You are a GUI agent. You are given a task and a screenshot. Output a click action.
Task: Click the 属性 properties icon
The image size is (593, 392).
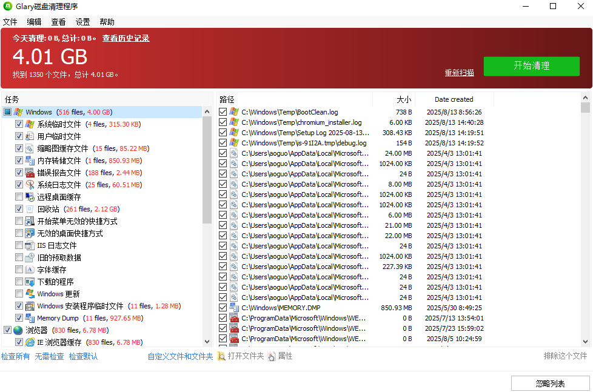click(x=272, y=356)
